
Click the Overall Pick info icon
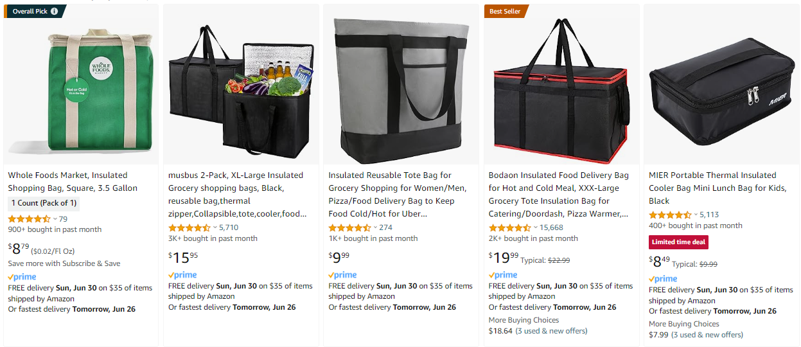(54, 11)
